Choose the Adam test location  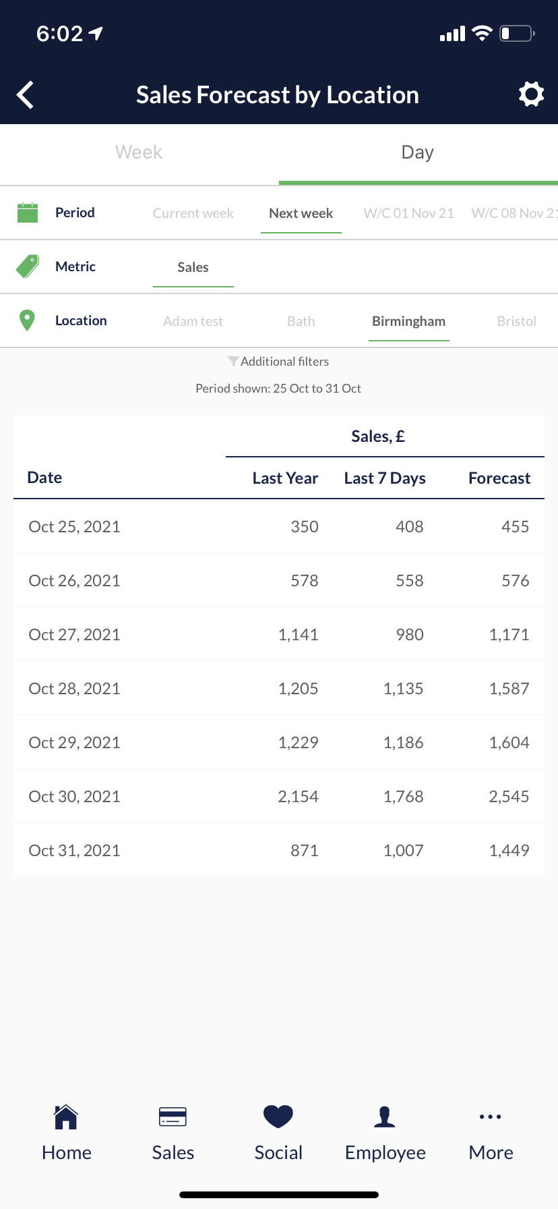193,321
